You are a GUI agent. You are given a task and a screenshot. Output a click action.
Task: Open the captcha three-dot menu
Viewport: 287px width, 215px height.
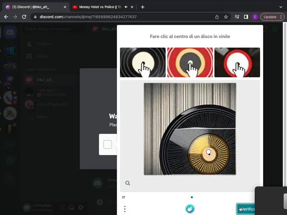pos(125,209)
